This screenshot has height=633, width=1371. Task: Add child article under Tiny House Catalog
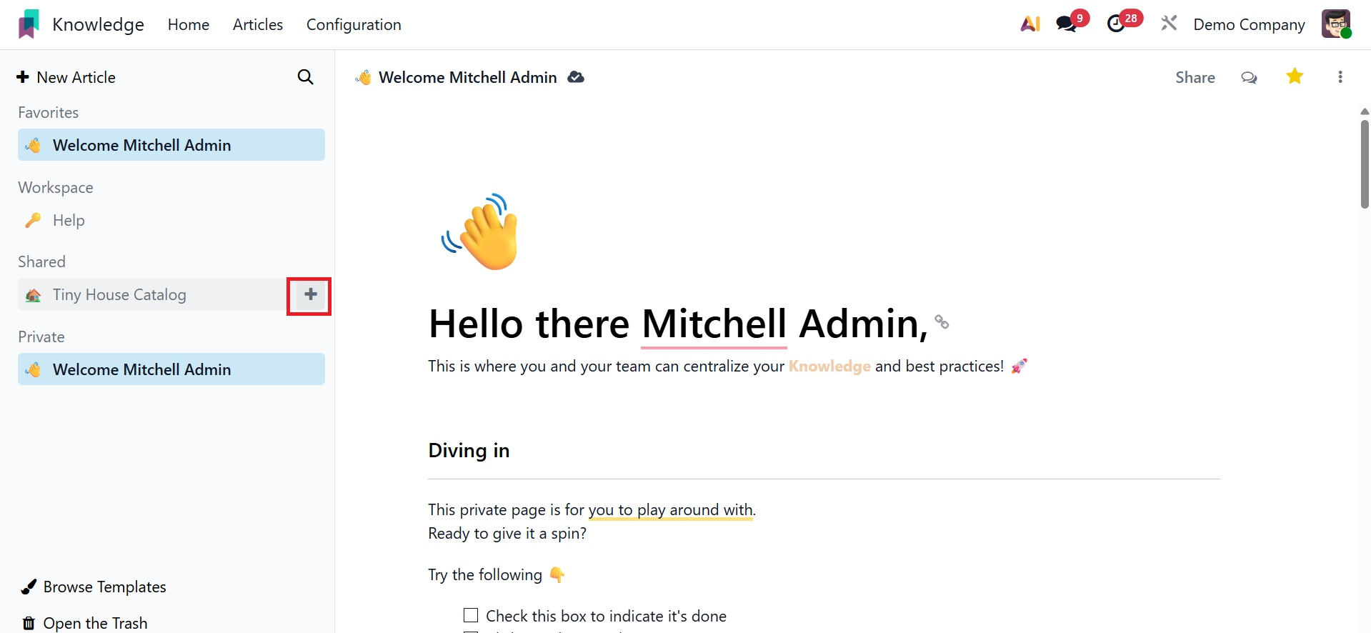click(310, 295)
